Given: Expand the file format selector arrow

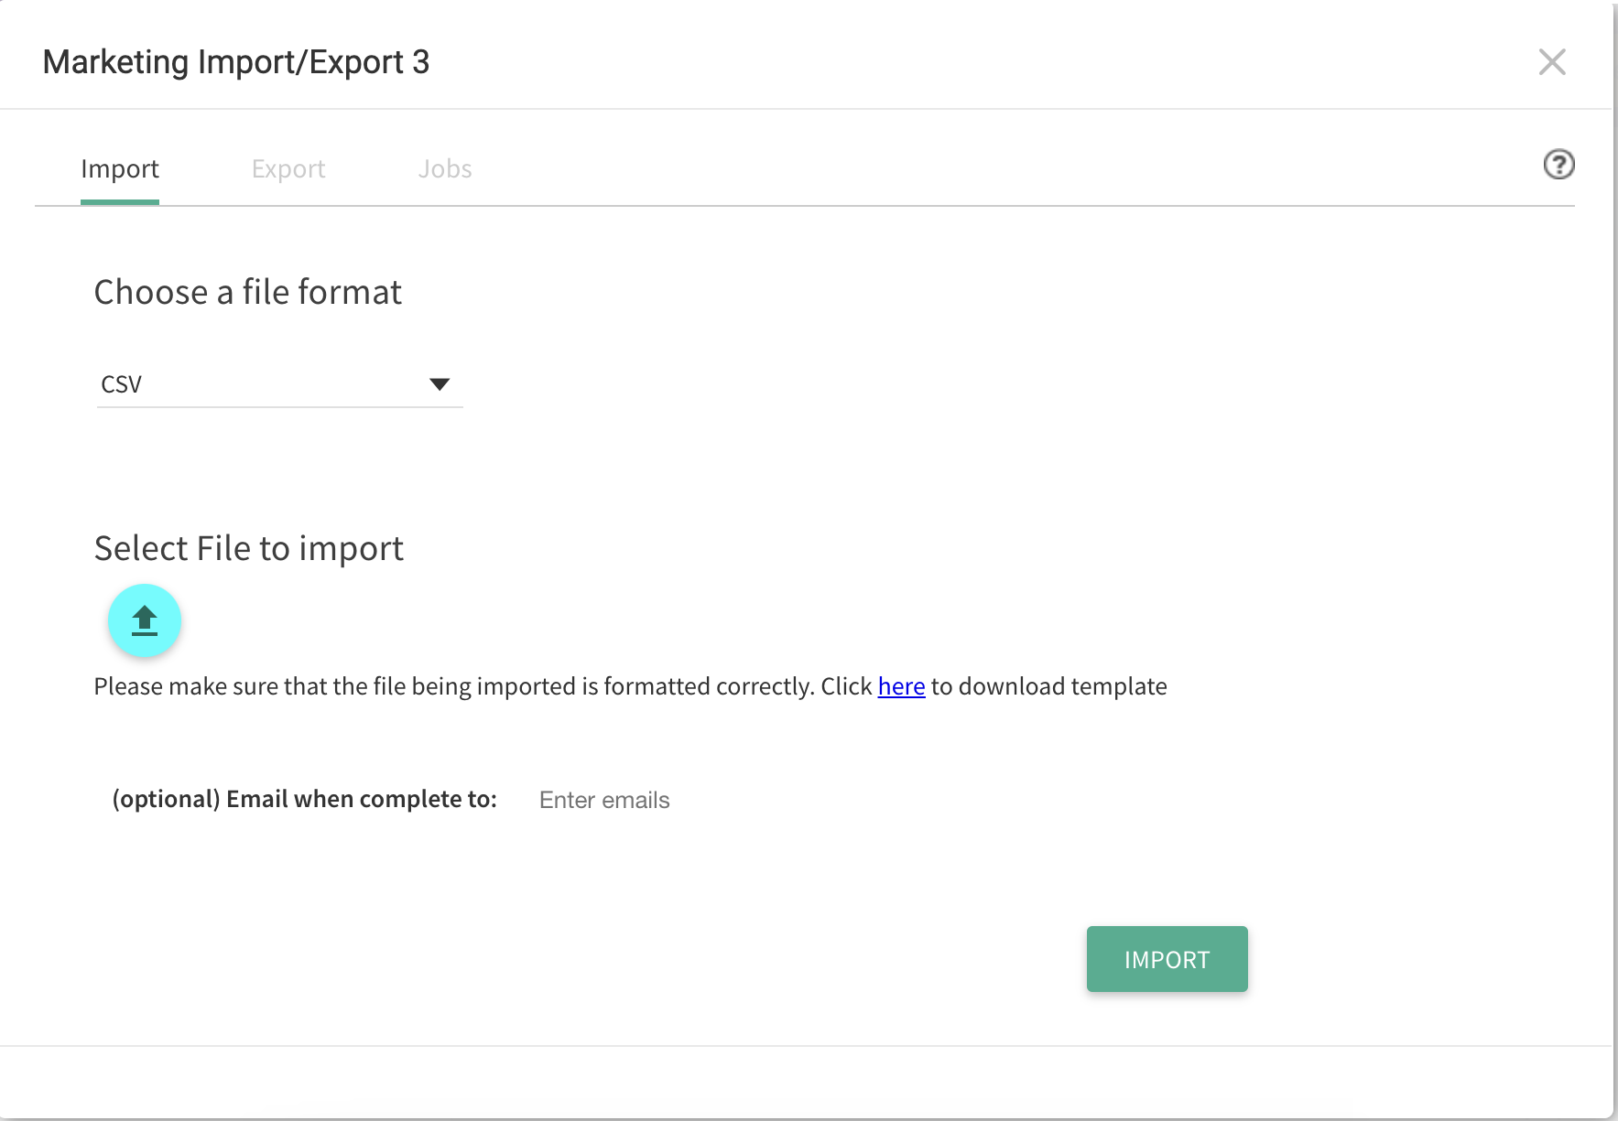Looking at the screenshot, I should click(440, 383).
